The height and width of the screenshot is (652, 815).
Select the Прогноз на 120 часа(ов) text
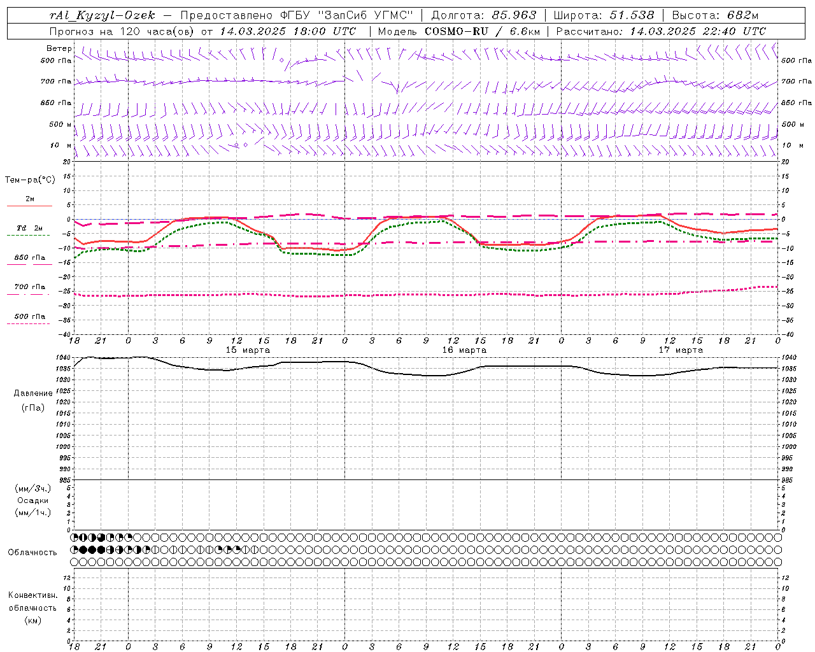(122, 31)
